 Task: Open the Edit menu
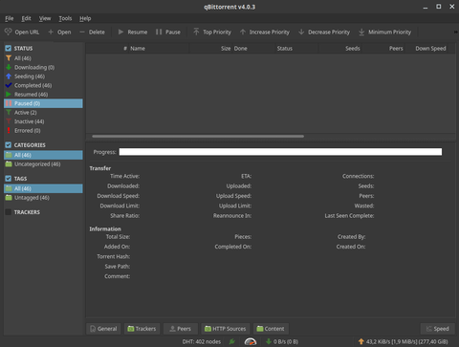point(26,18)
